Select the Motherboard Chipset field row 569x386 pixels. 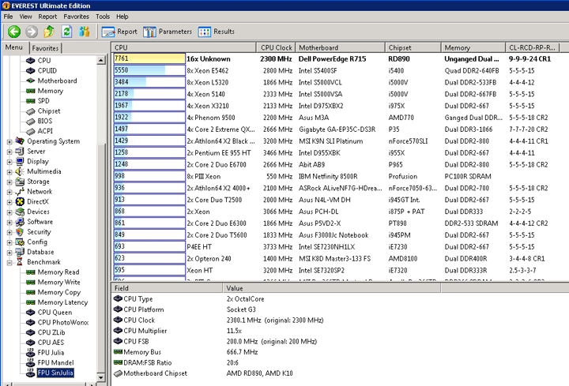point(277,373)
